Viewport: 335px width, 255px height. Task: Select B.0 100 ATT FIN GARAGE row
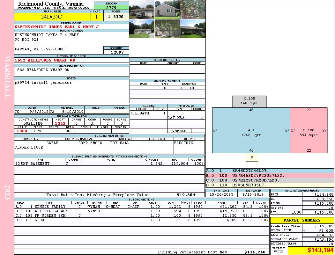[142, 211]
